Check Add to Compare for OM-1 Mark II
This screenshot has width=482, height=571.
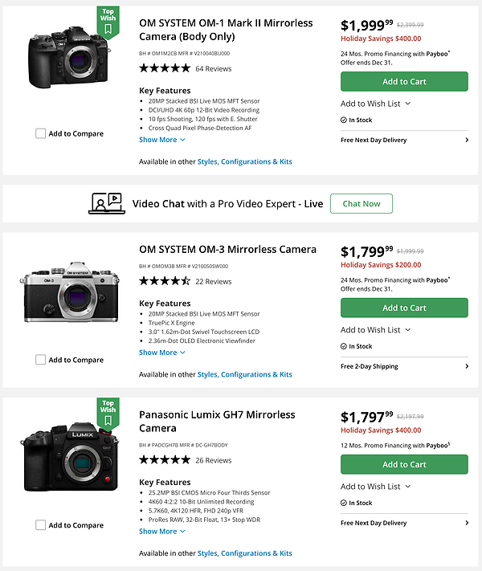40,134
